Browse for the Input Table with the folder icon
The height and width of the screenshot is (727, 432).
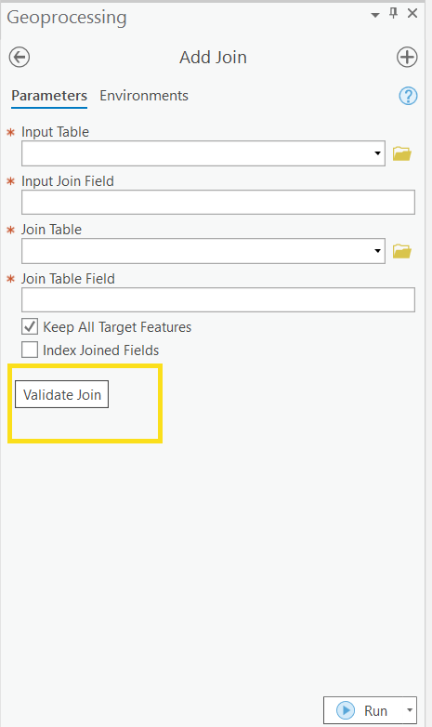[402, 153]
